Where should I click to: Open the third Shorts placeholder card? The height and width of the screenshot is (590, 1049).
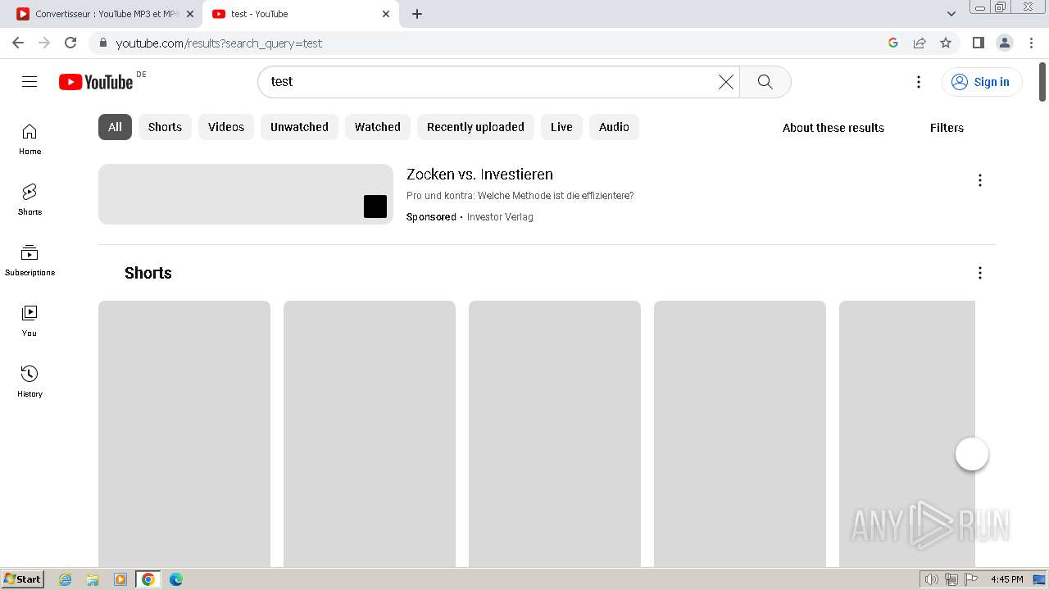tap(555, 434)
